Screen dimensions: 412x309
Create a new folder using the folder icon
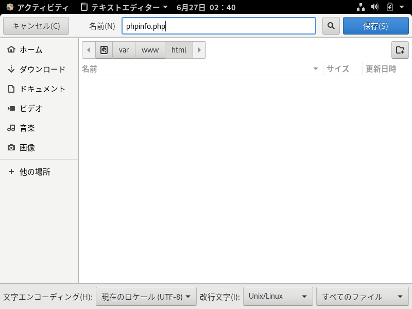[x=400, y=50]
